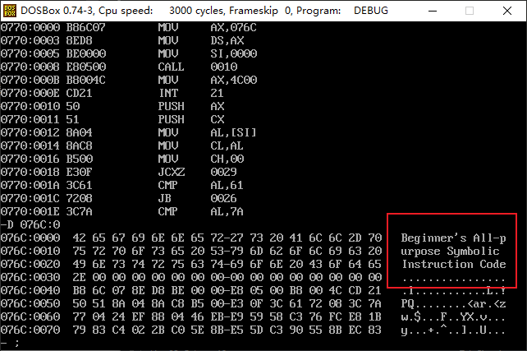Click the ASCII text "Instruction Code"
The height and width of the screenshot is (351, 527).
453,264
